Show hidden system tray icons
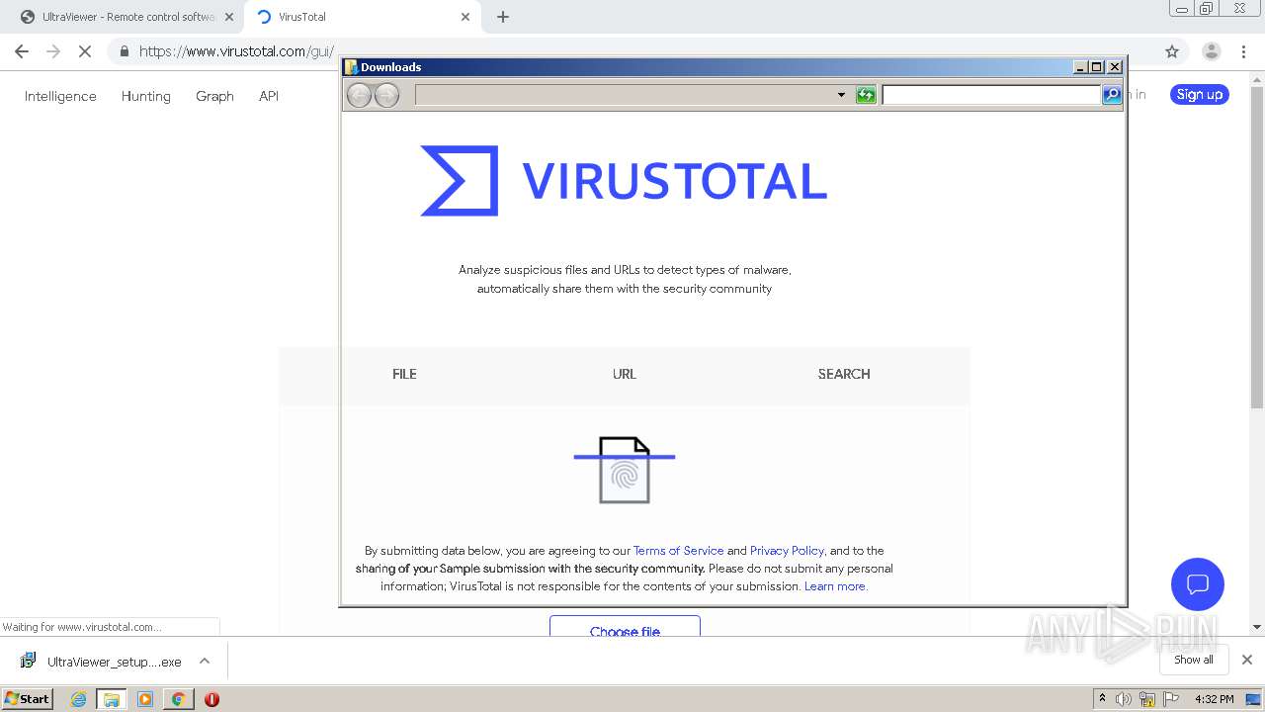Screen dimensions: 1265x712 coord(1102,698)
